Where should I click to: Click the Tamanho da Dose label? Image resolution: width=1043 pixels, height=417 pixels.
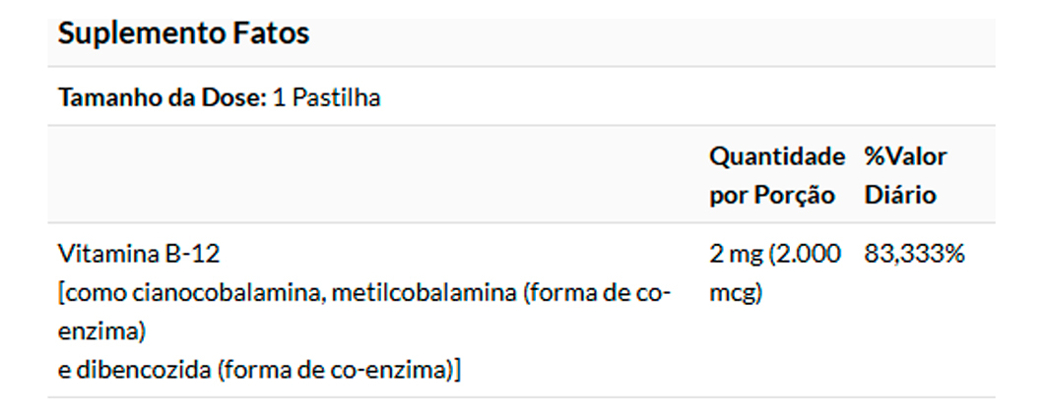point(163,98)
